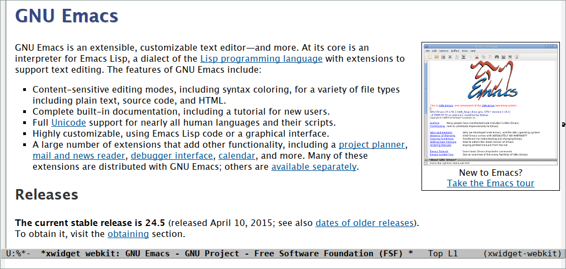Click the (xwidget-webkit) major mode indicator

(x=522, y=254)
